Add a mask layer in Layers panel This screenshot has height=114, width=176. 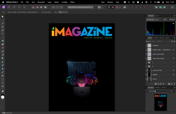tap(156, 84)
